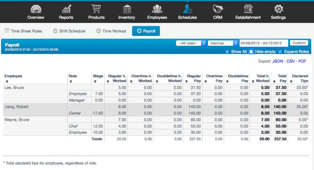Switch to the Shift Schedule tab
Image resolution: width=314 pixels, height=170 pixels.
click(x=69, y=31)
